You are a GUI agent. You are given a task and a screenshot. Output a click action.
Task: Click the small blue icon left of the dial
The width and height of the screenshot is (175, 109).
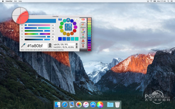pyautogui.click(x=60, y=19)
